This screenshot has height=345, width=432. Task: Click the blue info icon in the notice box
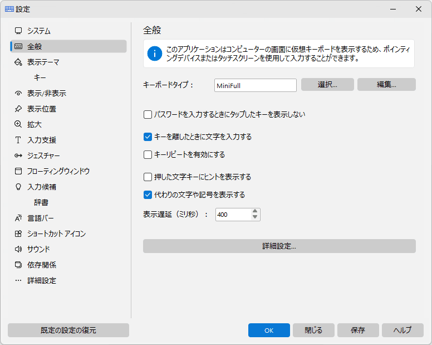pos(155,54)
